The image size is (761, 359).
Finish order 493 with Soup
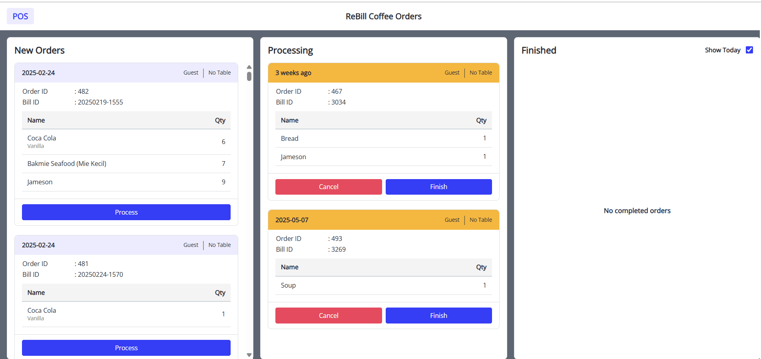click(438, 316)
